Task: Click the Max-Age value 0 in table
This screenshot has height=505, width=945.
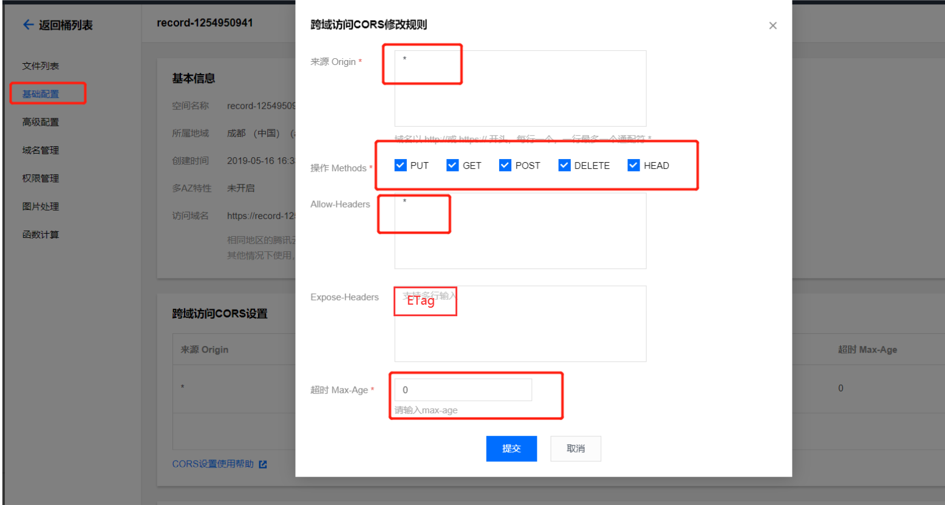Action: (841, 388)
